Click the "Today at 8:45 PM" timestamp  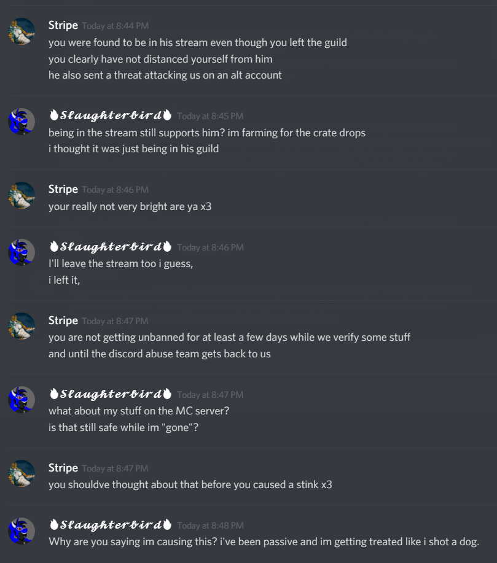210,116
